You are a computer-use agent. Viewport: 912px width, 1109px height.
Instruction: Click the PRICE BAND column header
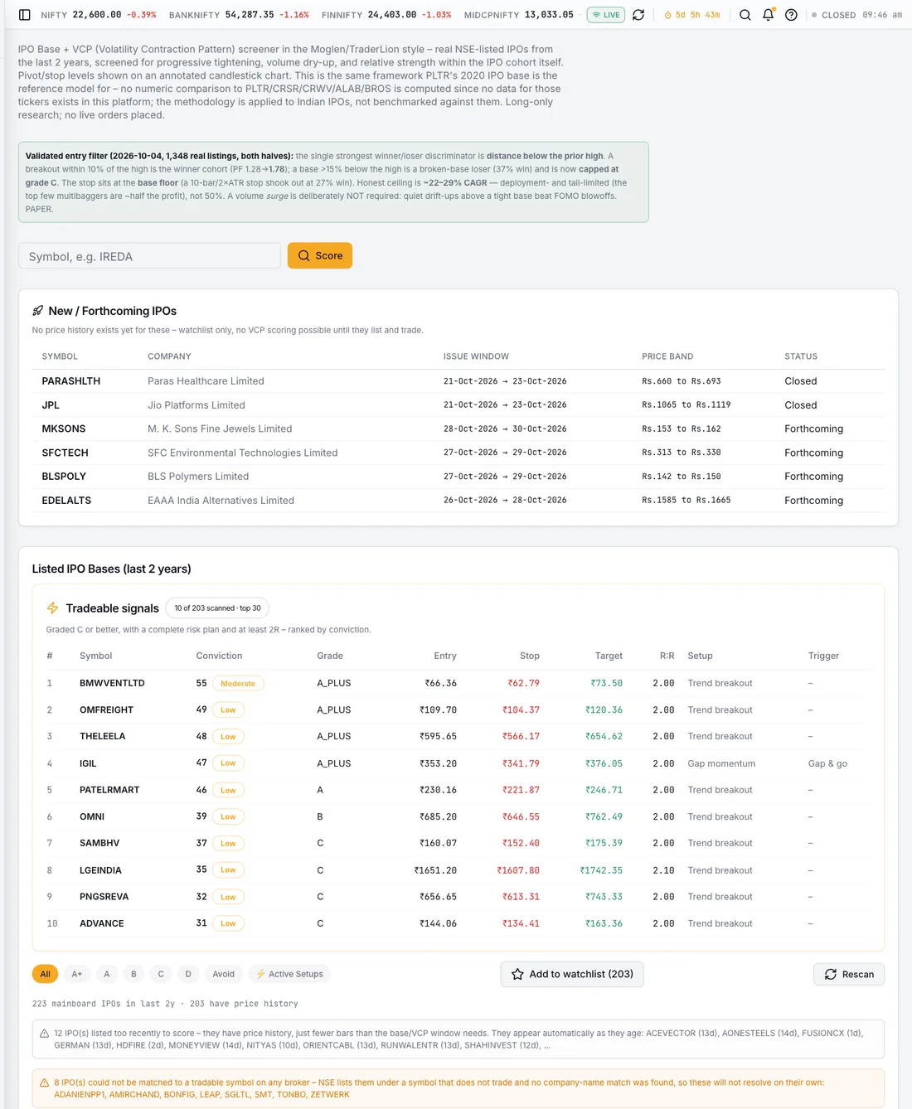(667, 356)
